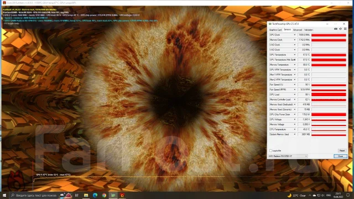Show hidden tray icons chevron
The height and width of the screenshot is (199, 354).
310,195
